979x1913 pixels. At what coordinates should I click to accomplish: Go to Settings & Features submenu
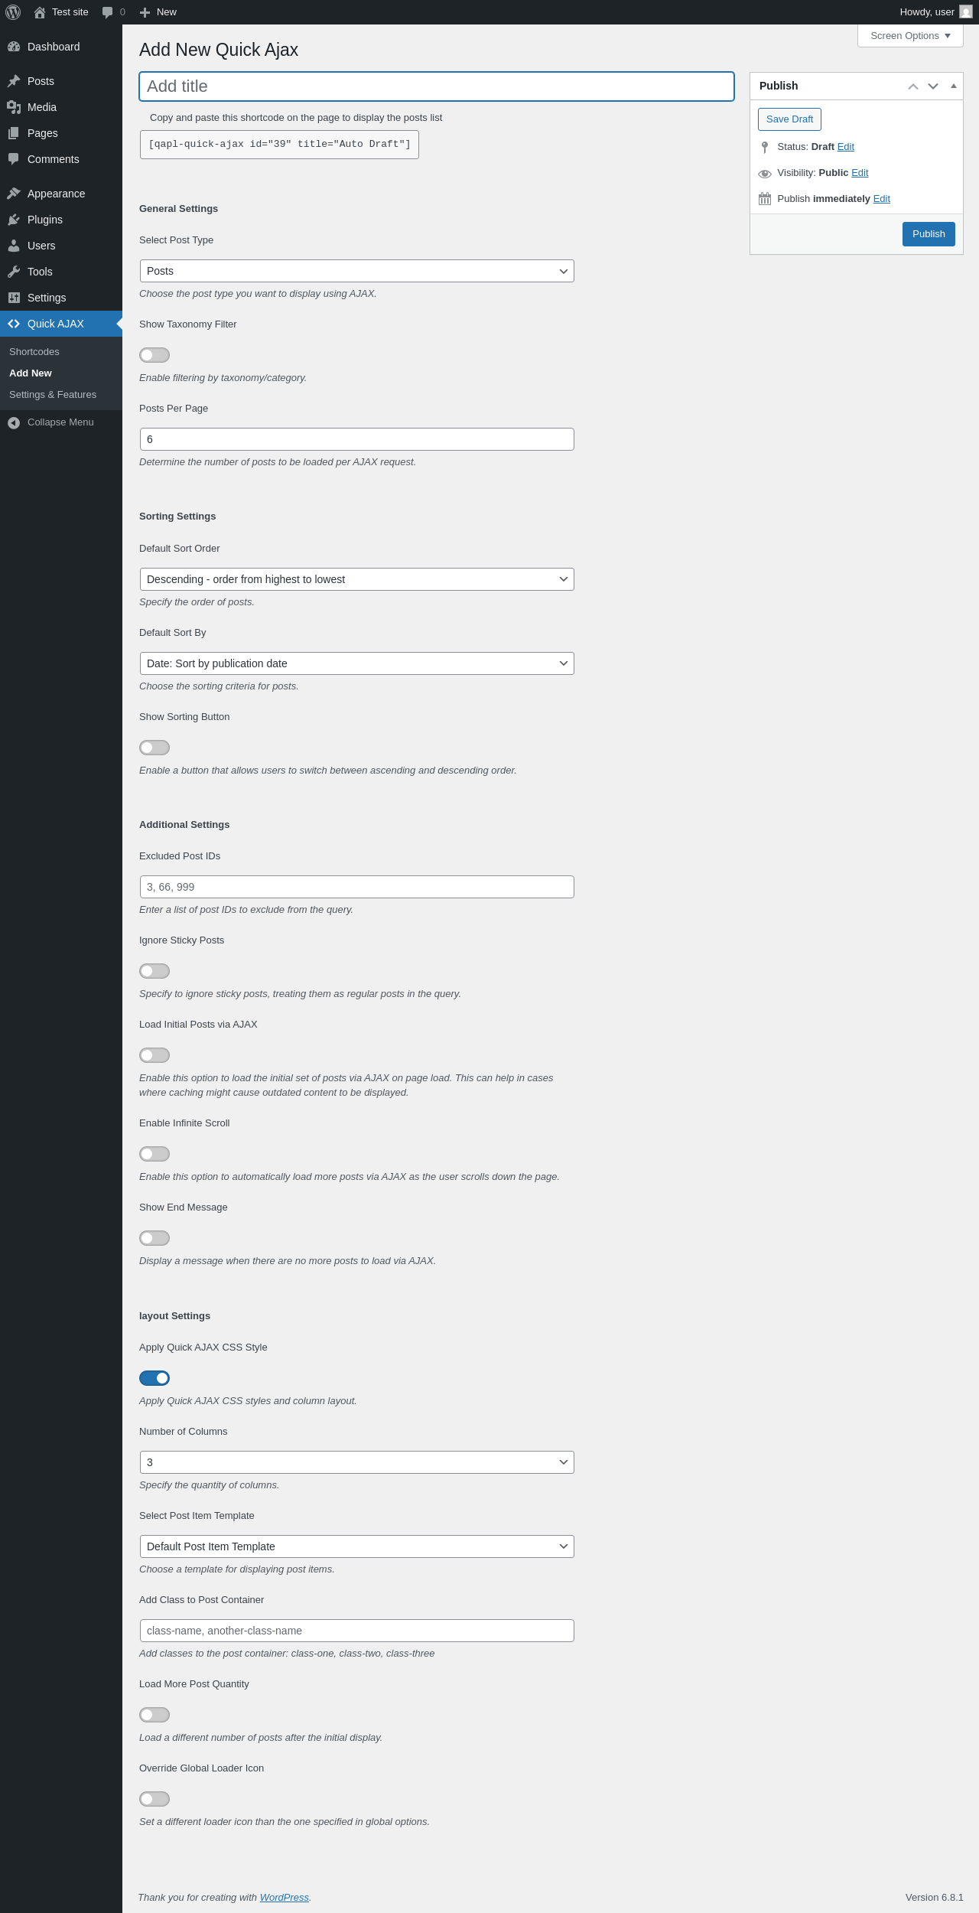point(53,395)
